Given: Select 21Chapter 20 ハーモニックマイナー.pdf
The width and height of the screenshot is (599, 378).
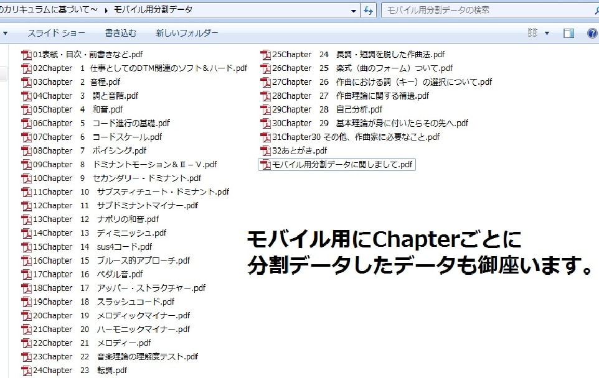Looking at the screenshot, I should [x=106, y=330].
